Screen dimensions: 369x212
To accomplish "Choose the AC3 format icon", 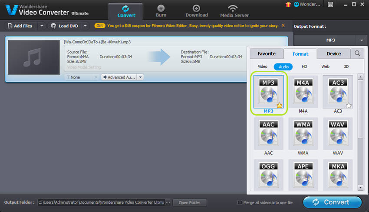I will click(338, 92).
